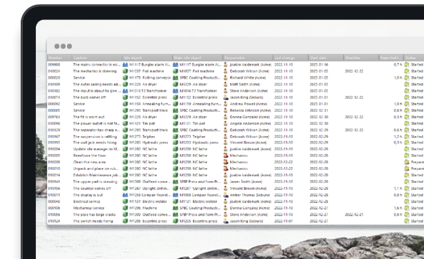Click the blue Site object icon in the 'The mains connector' row
424x259 pixels.
click(x=125, y=65)
